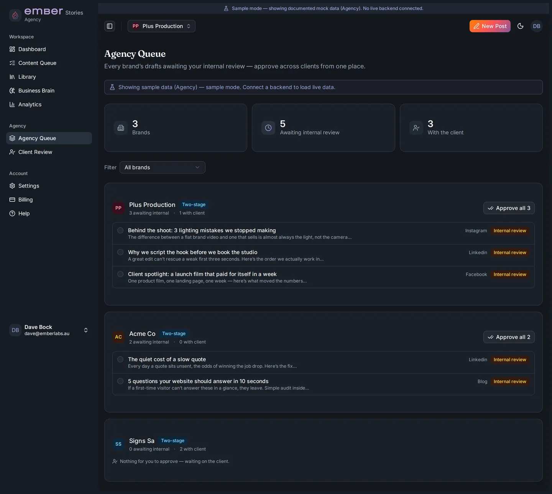Image resolution: width=552 pixels, height=494 pixels.
Task: Select Agency Queue in the sidebar
Action: point(49,138)
